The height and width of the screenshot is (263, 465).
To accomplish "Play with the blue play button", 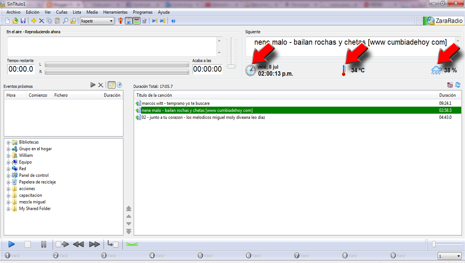I will (12, 245).
